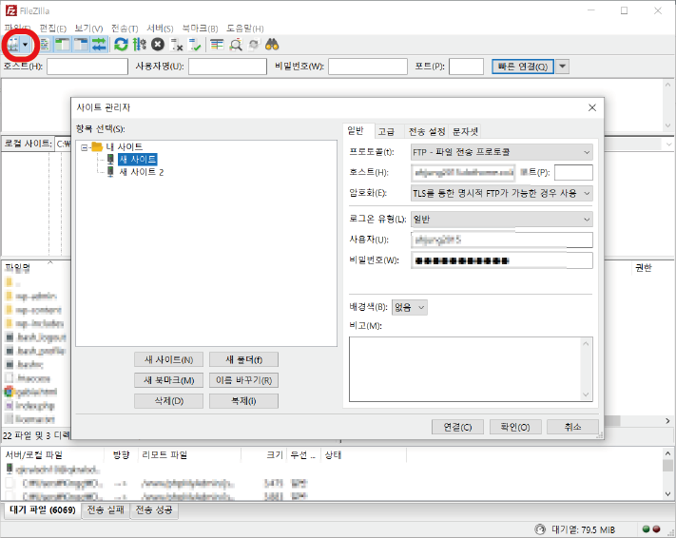Open the Site Manager dropdown arrow in toolbar

pyautogui.click(x=26, y=45)
